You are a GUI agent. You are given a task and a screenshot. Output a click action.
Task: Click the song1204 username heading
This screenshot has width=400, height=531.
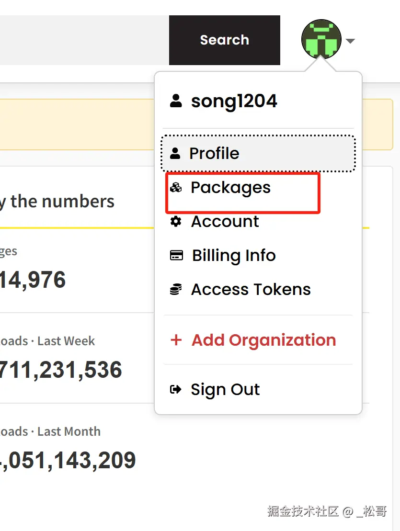(x=234, y=101)
